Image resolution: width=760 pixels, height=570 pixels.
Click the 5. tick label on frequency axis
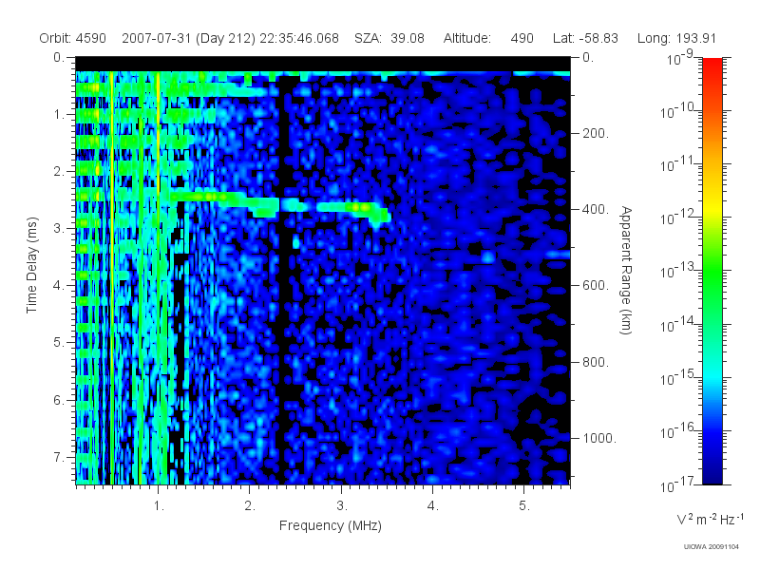[x=524, y=506]
